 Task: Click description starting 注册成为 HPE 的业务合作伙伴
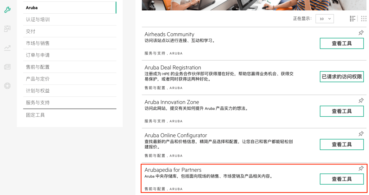219,76
